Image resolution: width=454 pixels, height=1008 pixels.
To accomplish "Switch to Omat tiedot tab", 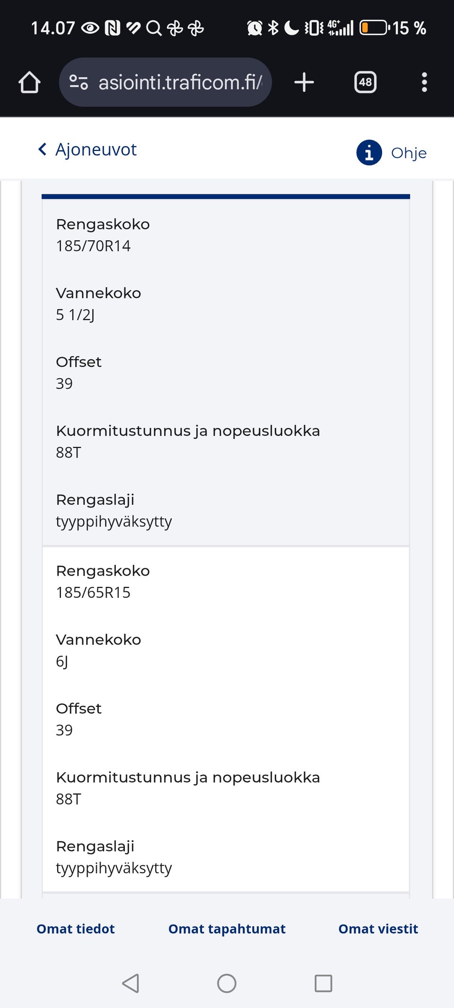I will tap(76, 929).
